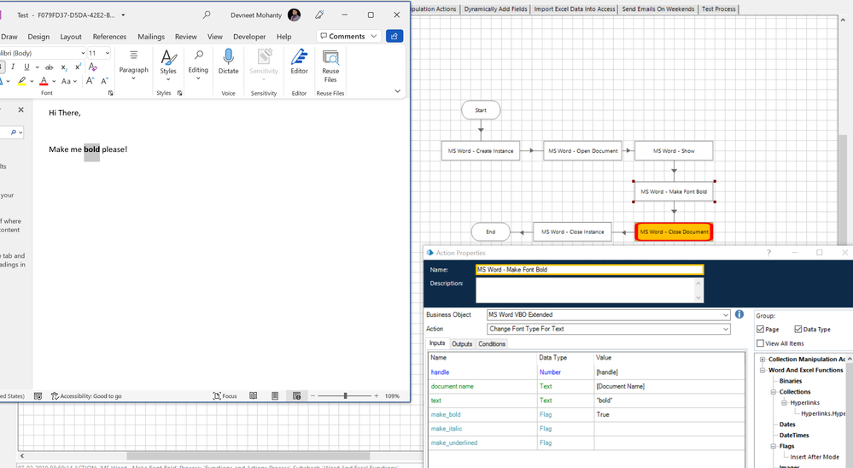Select the MS Word - Create Instance stage
This screenshot has height=468, width=853.
(481, 151)
